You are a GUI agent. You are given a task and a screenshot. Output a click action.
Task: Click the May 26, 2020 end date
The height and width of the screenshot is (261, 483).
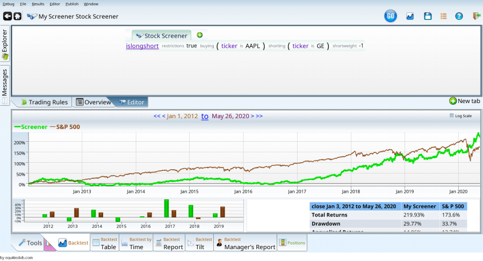(230, 116)
